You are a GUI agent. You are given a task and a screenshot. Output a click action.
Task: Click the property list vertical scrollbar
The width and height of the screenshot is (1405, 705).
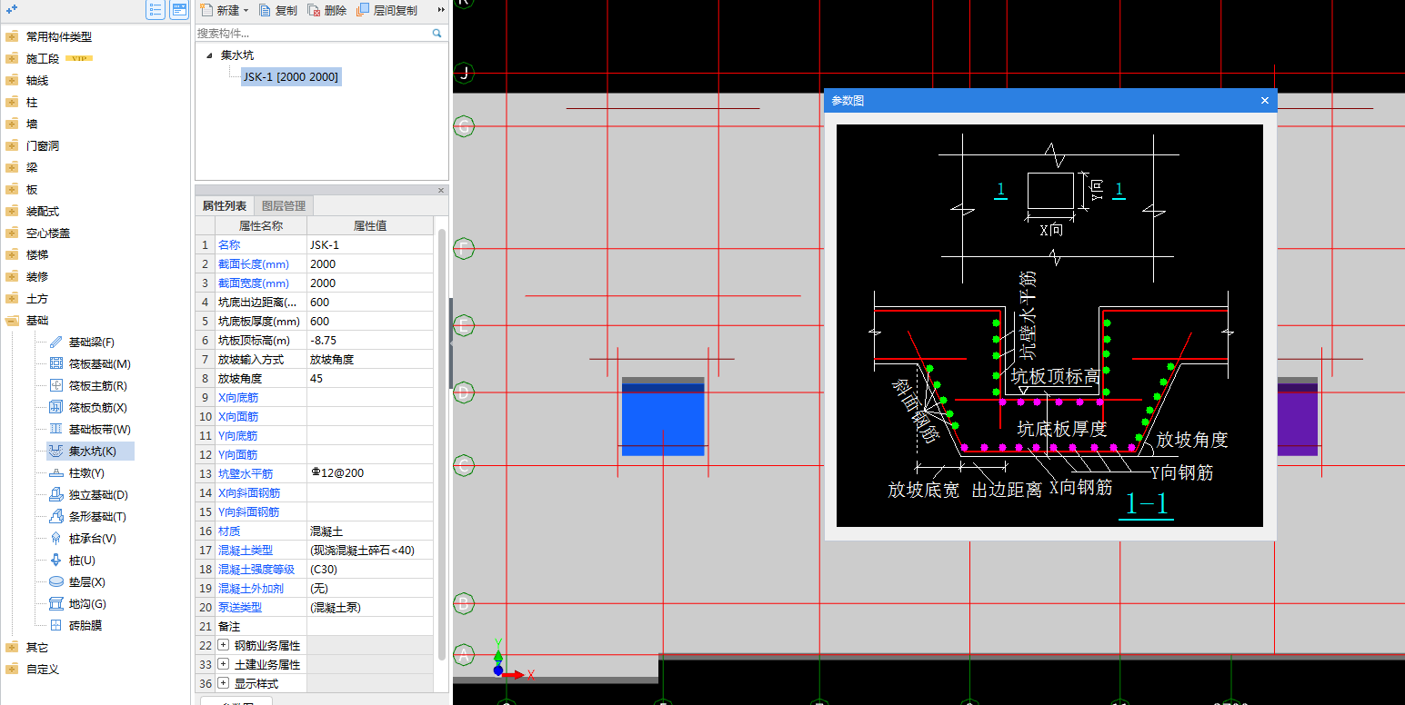point(442,443)
